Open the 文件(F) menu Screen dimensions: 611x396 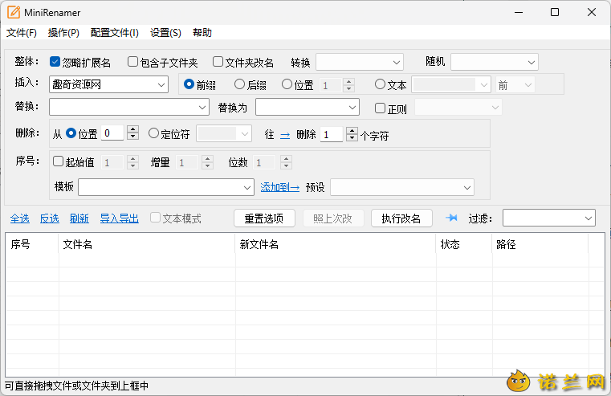coord(22,33)
